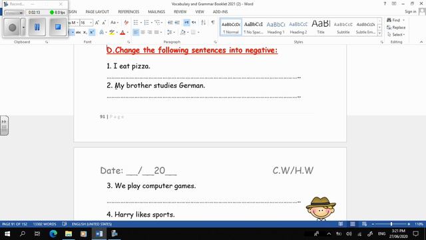This screenshot has height=240, width=426.
Task: Increase font size with Grow Font
Action: coord(97,23)
